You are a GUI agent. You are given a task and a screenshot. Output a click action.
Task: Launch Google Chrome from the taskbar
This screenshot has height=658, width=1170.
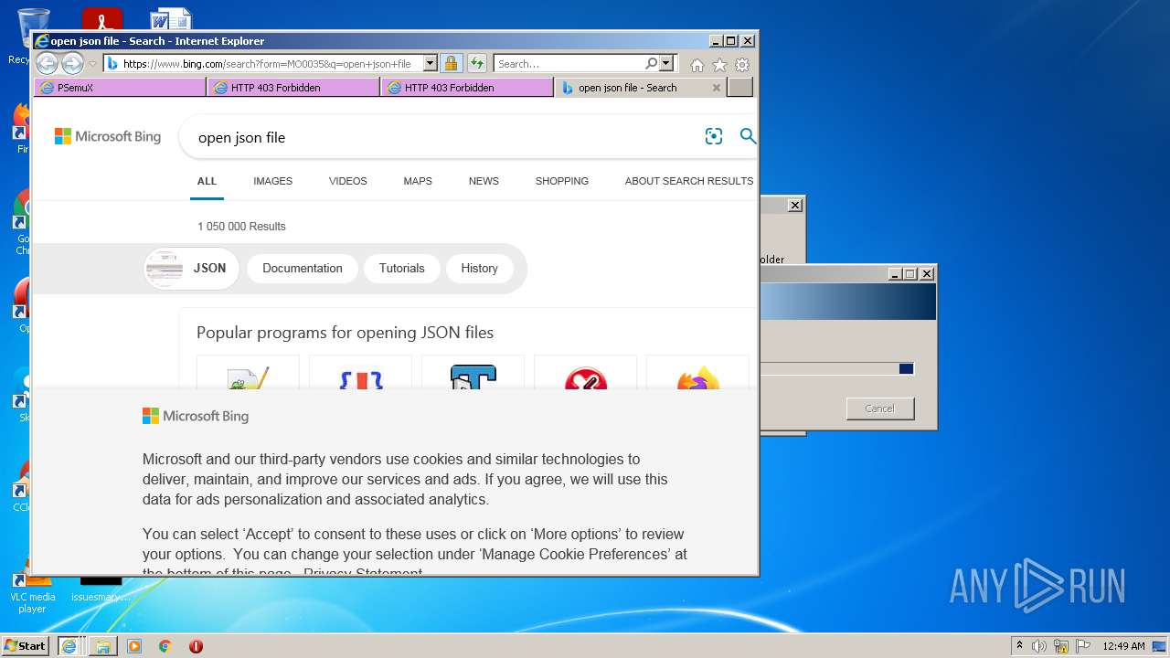coord(165,646)
